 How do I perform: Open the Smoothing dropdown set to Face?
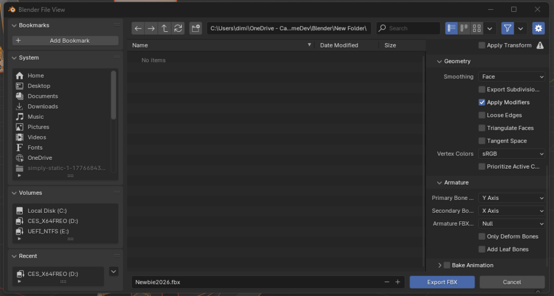point(511,77)
